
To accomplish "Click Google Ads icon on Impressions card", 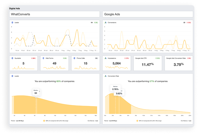I will point(105,58).
